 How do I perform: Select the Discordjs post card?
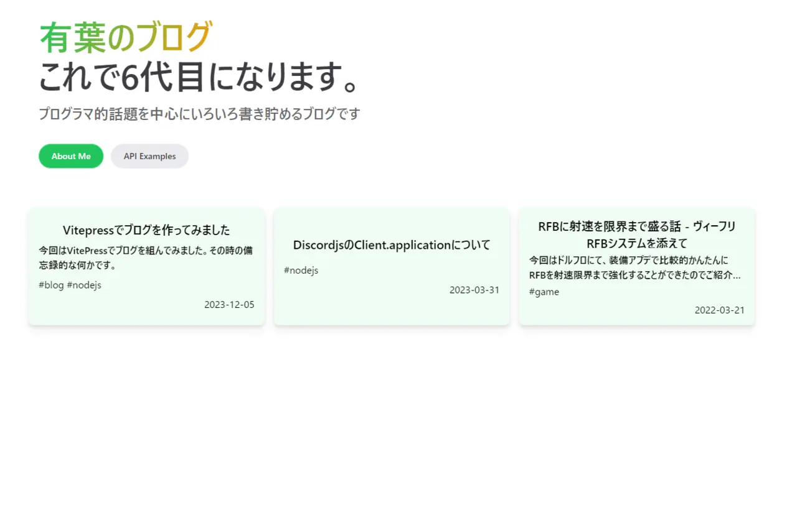[392, 266]
